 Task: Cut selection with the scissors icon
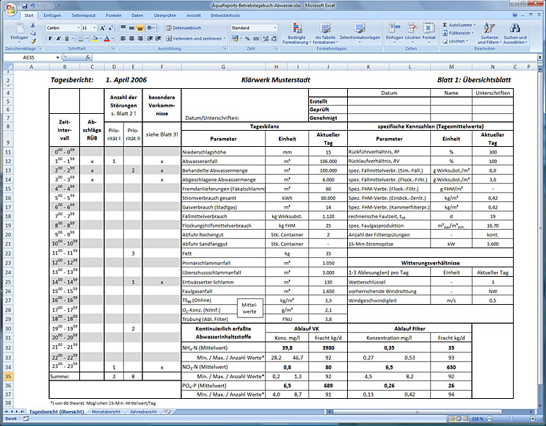pyautogui.click(x=33, y=26)
